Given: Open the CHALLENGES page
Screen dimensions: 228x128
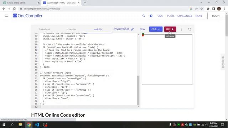Looking at the screenshot, I should point(185,16).
